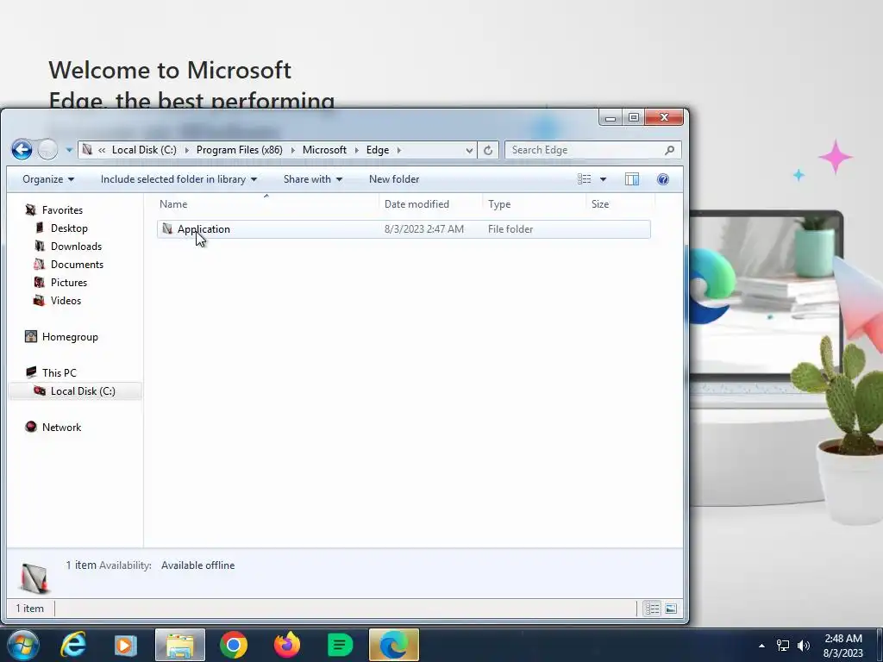Open the green notes app on taskbar
The height and width of the screenshot is (662, 883).
(x=340, y=645)
